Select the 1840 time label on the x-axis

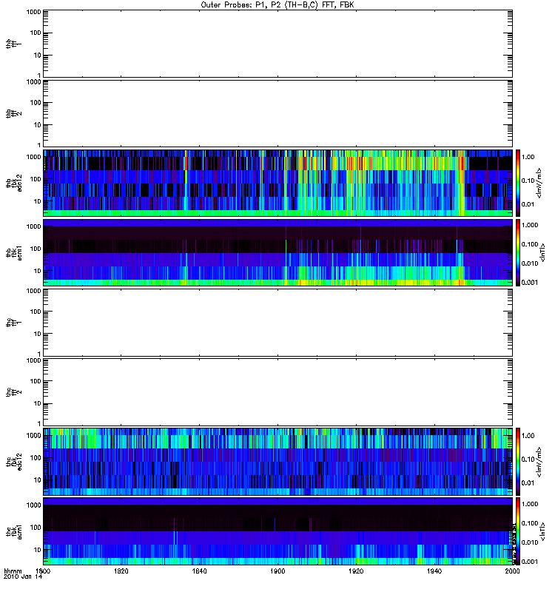(199, 571)
